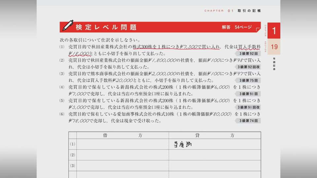The image size is (317, 178).
Task: Select the red chapter 1 tab
Action: point(274,32)
